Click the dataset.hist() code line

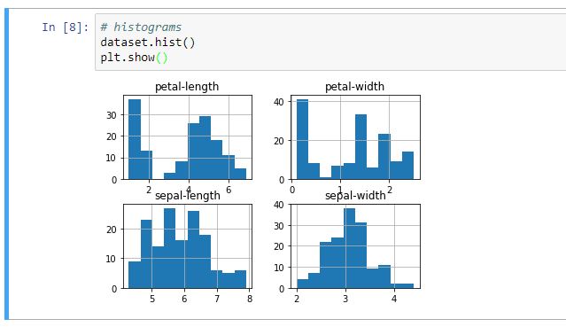148,43
